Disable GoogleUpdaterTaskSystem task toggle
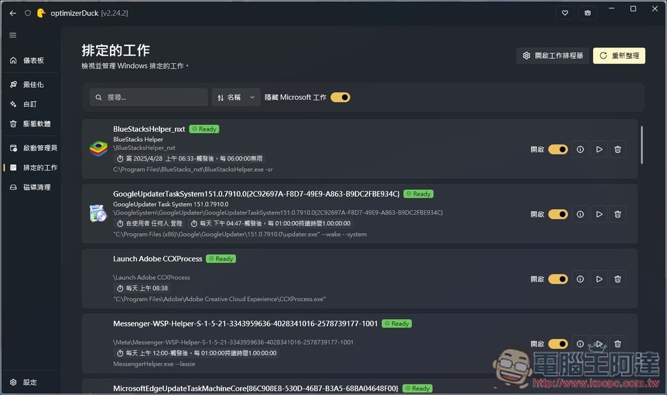Viewport: 667px width, 395px height. pyautogui.click(x=558, y=214)
